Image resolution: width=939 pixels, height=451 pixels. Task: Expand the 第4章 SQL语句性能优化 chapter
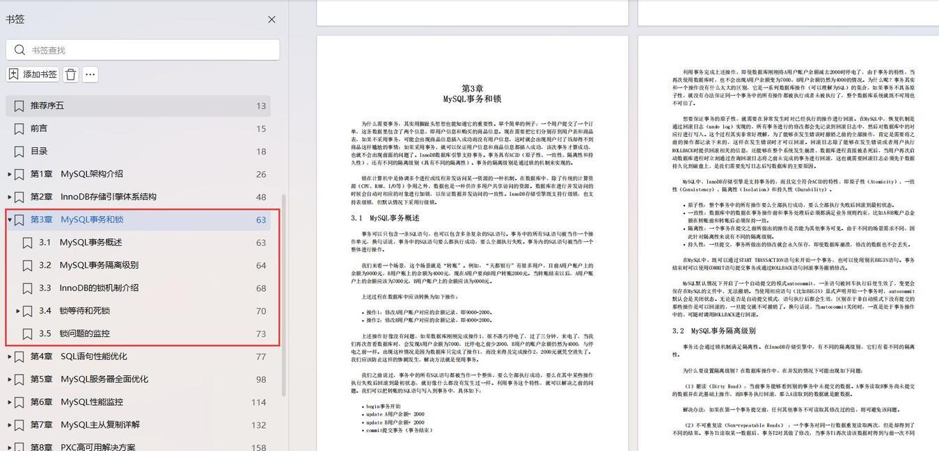(x=9, y=357)
